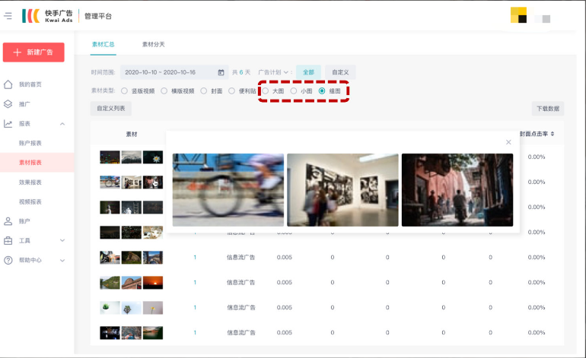Collapse the 报表 sidebar section

tap(62, 124)
